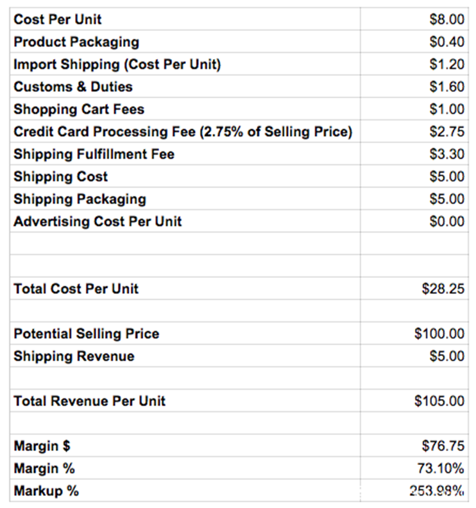Select the $76.75 margin value cell
Viewport: 476px width, 508px height.
[x=443, y=446]
